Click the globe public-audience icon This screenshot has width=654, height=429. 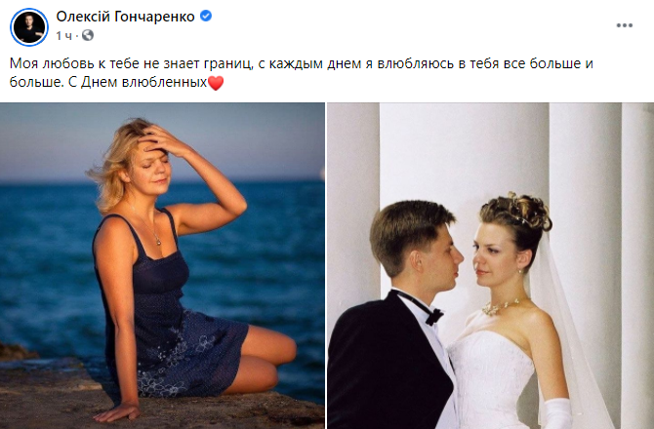[88, 36]
